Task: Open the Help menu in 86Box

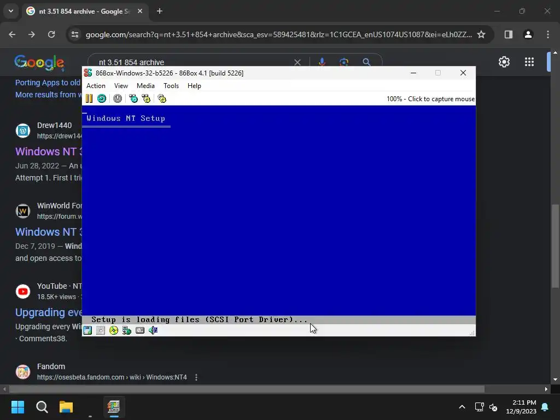Action: pyautogui.click(x=194, y=86)
